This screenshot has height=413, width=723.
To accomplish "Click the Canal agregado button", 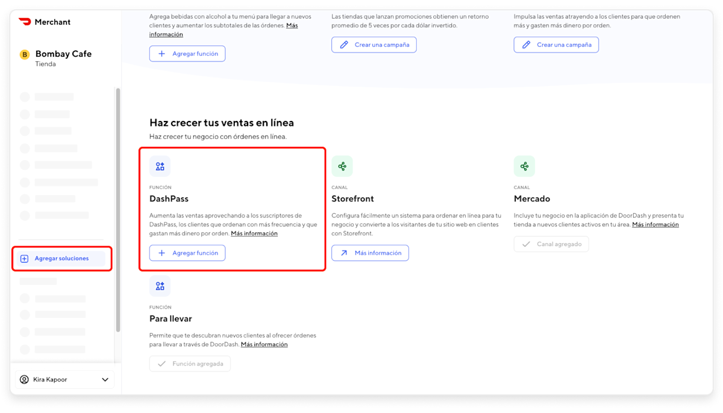I will point(551,244).
